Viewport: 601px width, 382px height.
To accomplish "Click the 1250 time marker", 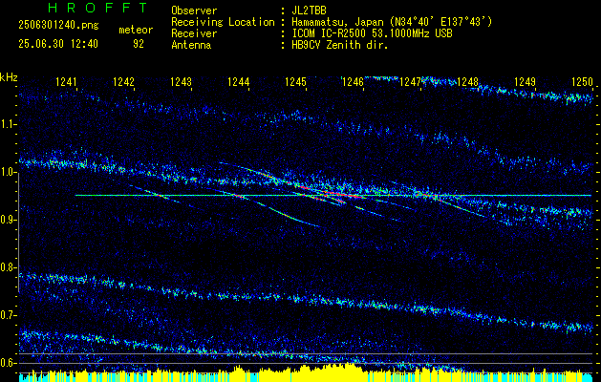I will point(582,82).
